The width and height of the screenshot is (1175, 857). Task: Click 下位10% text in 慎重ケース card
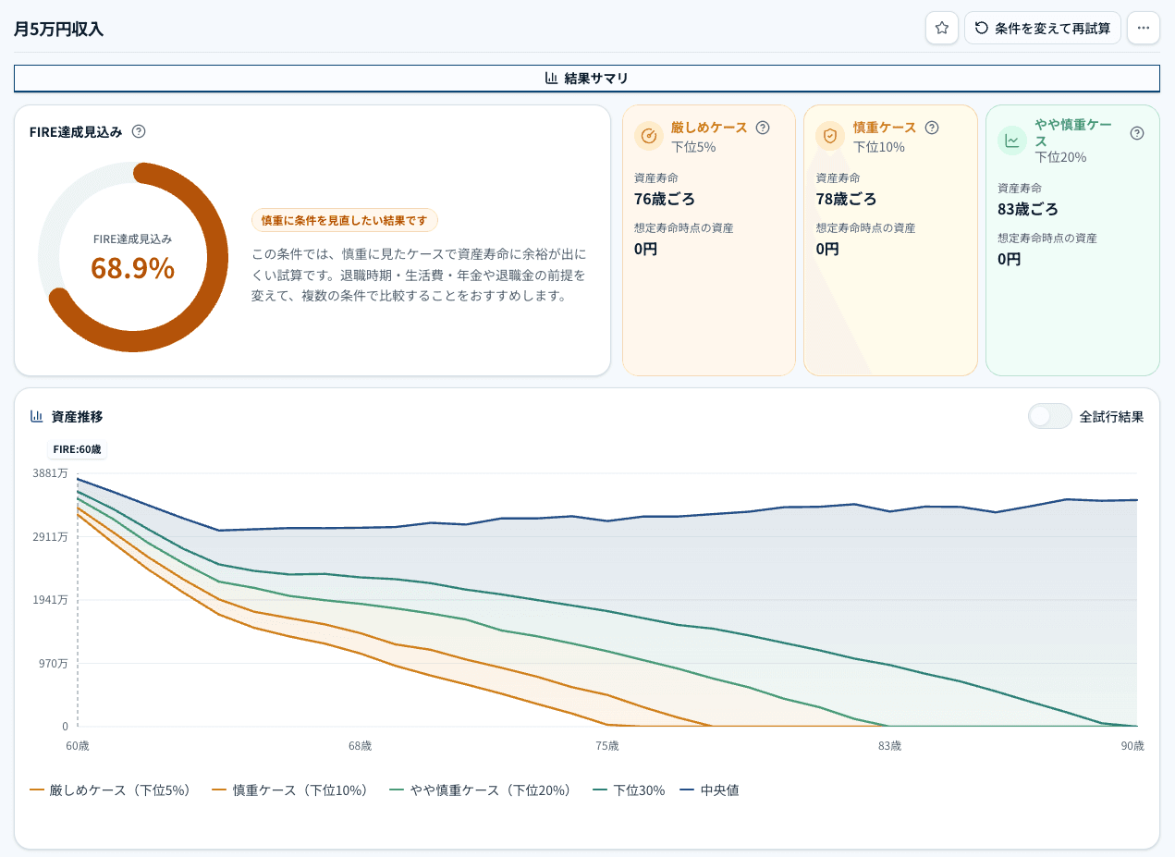(878, 147)
